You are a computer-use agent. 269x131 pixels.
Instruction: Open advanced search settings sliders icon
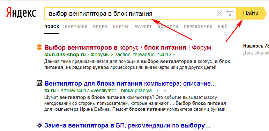coord(230,13)
